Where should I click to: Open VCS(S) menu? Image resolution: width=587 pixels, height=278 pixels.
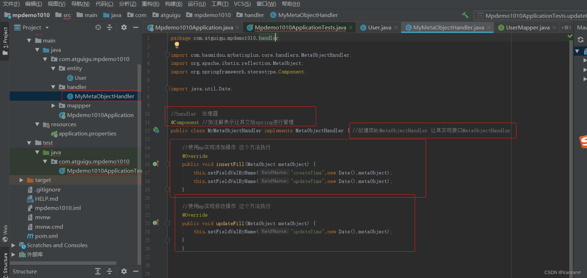[x=242, y=4]
